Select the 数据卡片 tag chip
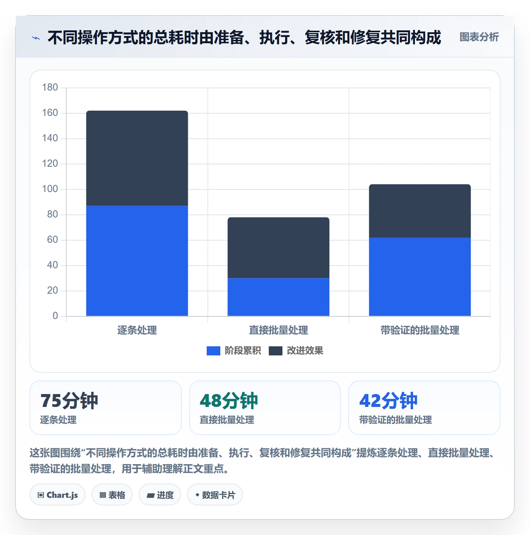The image size is (530, 535). 215,495
